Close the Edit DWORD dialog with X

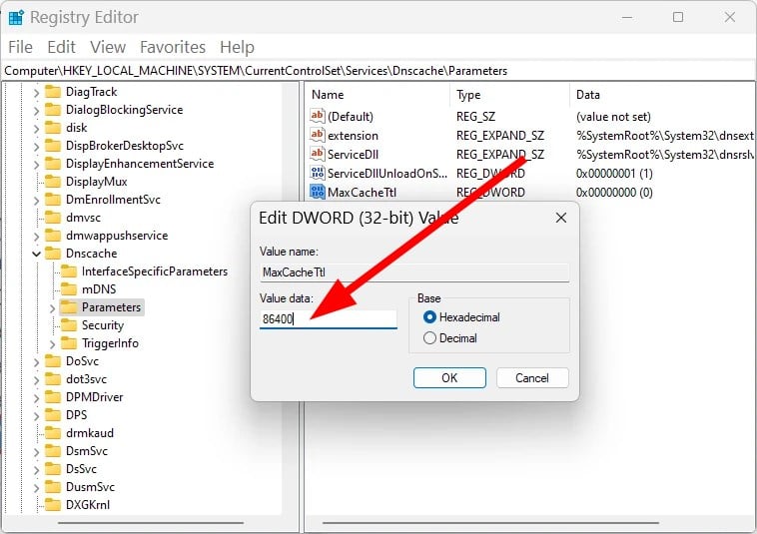[x=561, y=218]
